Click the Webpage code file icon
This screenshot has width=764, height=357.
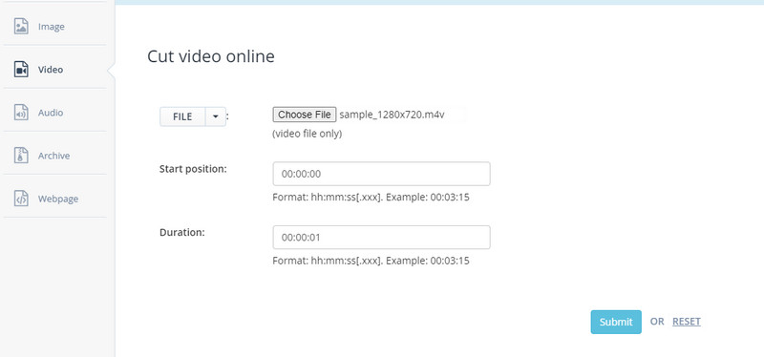tap(21, 199)
